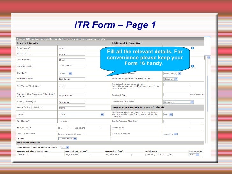Open the Category dropdown showing OTH
The height and width of the screenshot is (174, 232).
click(194, 155)
